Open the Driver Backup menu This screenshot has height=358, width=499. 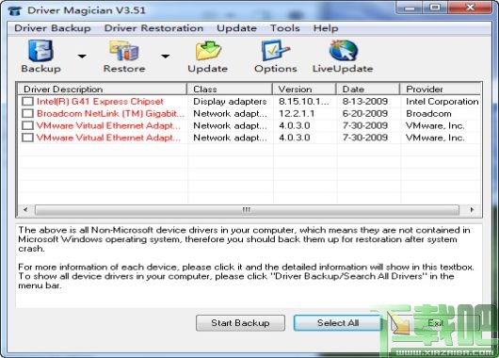click(53, 28)
